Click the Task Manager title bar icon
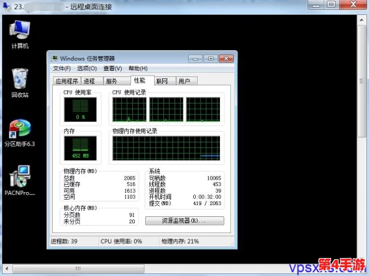The height and width of the screenshot is (276, 369). click(x=55, y=58)
